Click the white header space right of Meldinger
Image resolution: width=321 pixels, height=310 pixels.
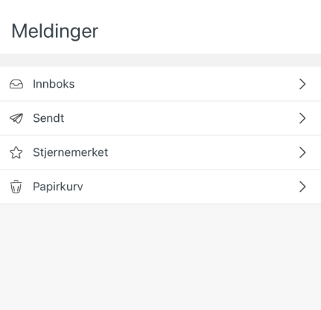209,30
